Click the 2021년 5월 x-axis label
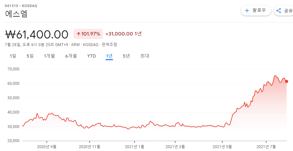293x151 pixels. (222, 147)
